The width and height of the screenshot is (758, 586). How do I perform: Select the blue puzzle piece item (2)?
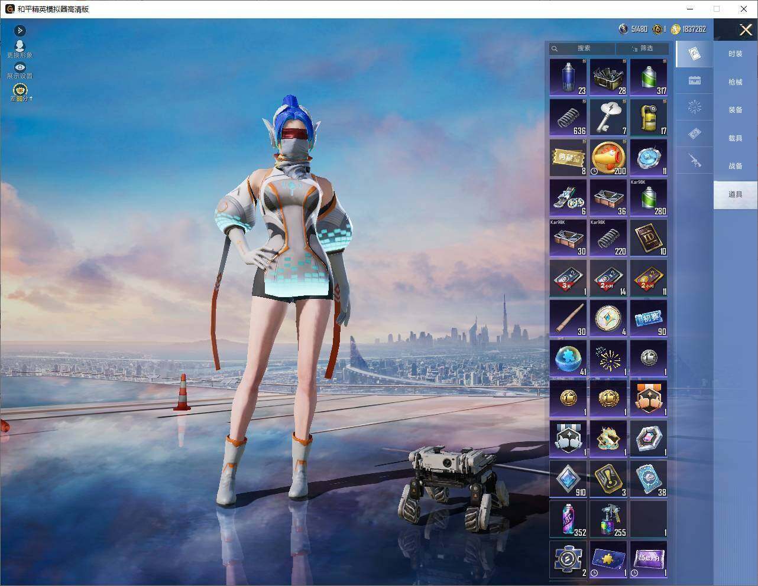568,559
